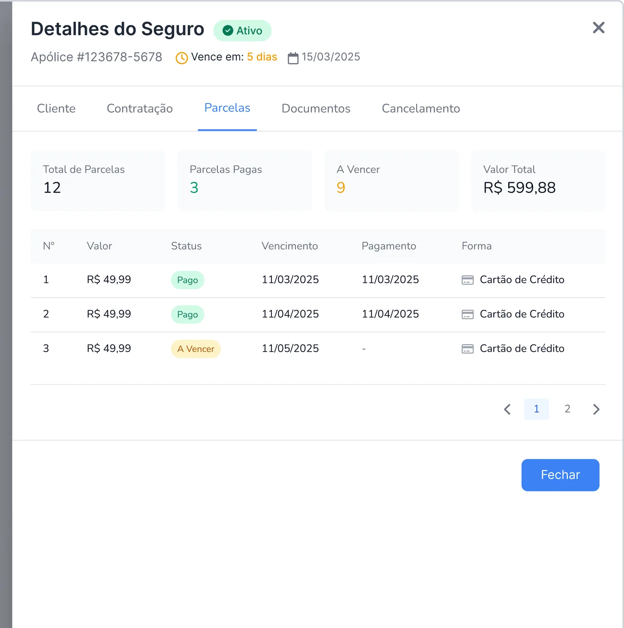Click the Ativo status badge
The image size is (624, 628).
pyautogui.click(x=242, y=31)
